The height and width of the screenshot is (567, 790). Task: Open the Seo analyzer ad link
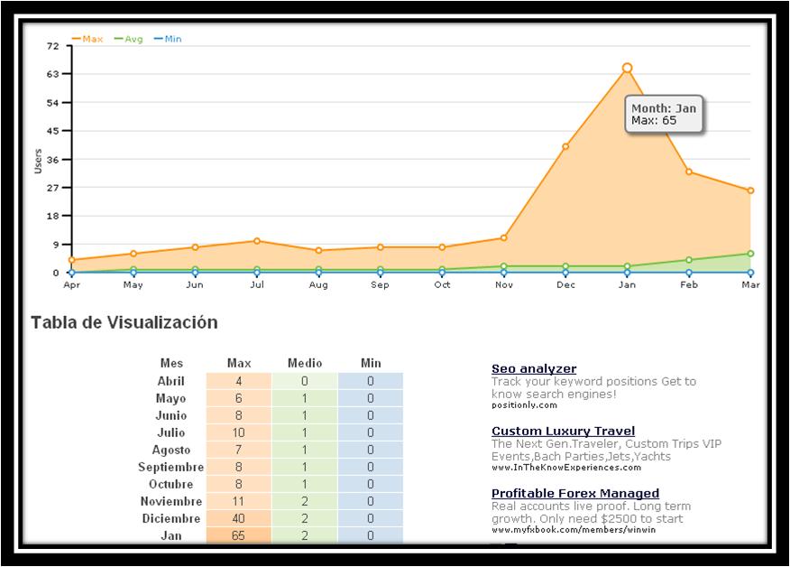pos(533,368)
